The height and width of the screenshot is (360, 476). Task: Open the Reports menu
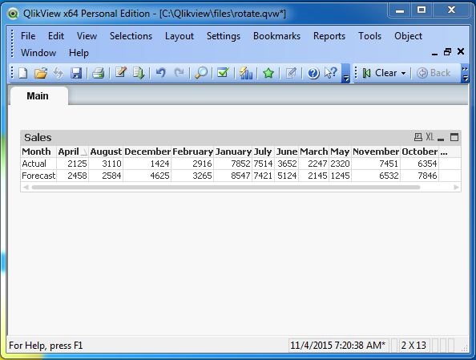[x=329, y=36]
